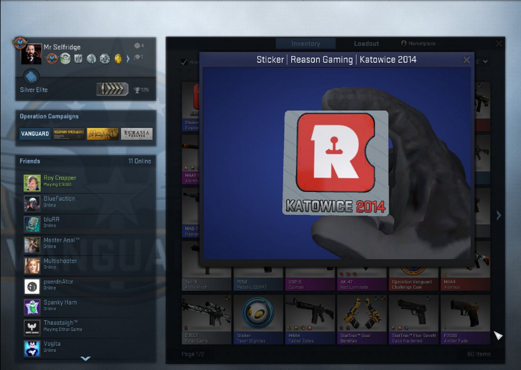Open the Vanguard operation campaign
The width and height of the screenshot is (521, 370).
[35, 133]
